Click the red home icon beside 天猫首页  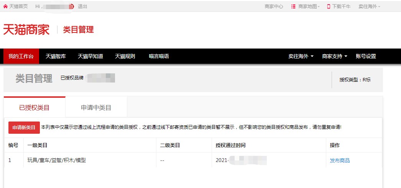pos(5,6)
